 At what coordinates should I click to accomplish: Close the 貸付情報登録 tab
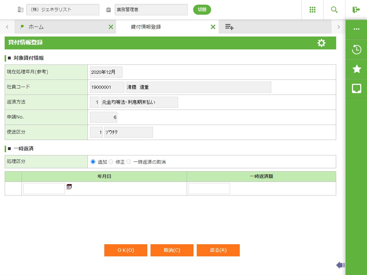click(213, 27)
